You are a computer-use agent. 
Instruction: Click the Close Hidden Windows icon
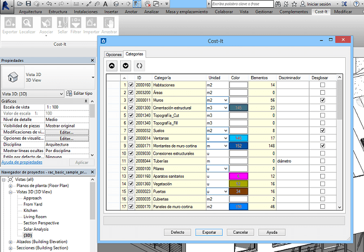click(147, 4)
